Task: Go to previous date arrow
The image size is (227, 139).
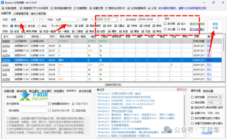Action: (x=93, y=19)
